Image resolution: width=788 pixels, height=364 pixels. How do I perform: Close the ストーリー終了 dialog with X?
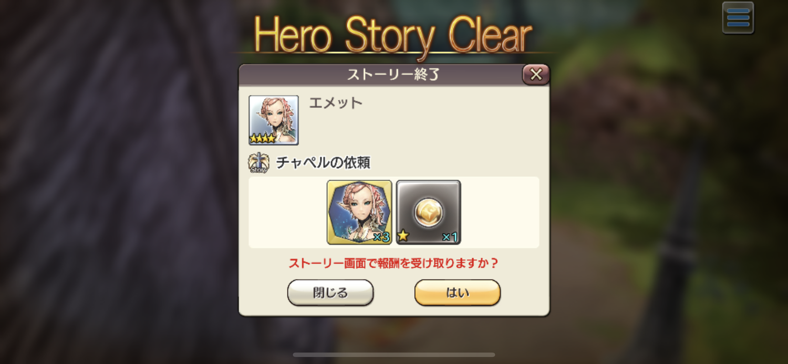click(536, 75)
